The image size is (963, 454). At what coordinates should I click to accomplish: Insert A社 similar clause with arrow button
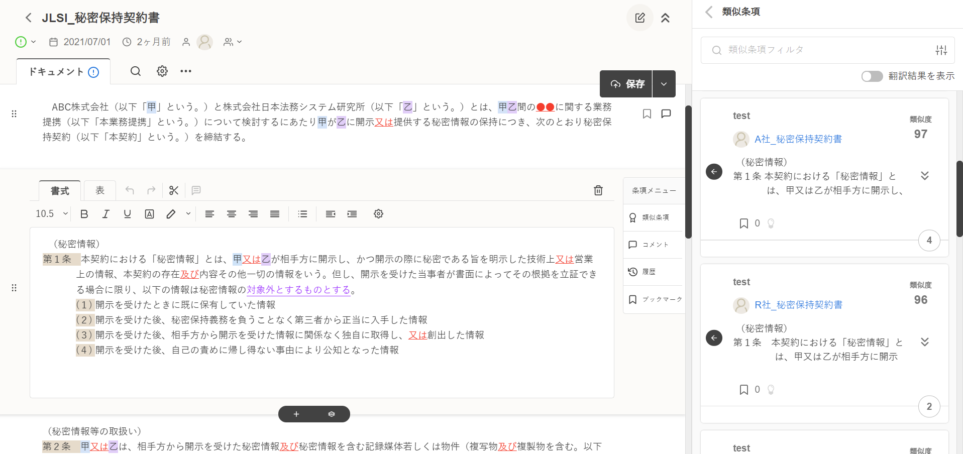(714, 172)
